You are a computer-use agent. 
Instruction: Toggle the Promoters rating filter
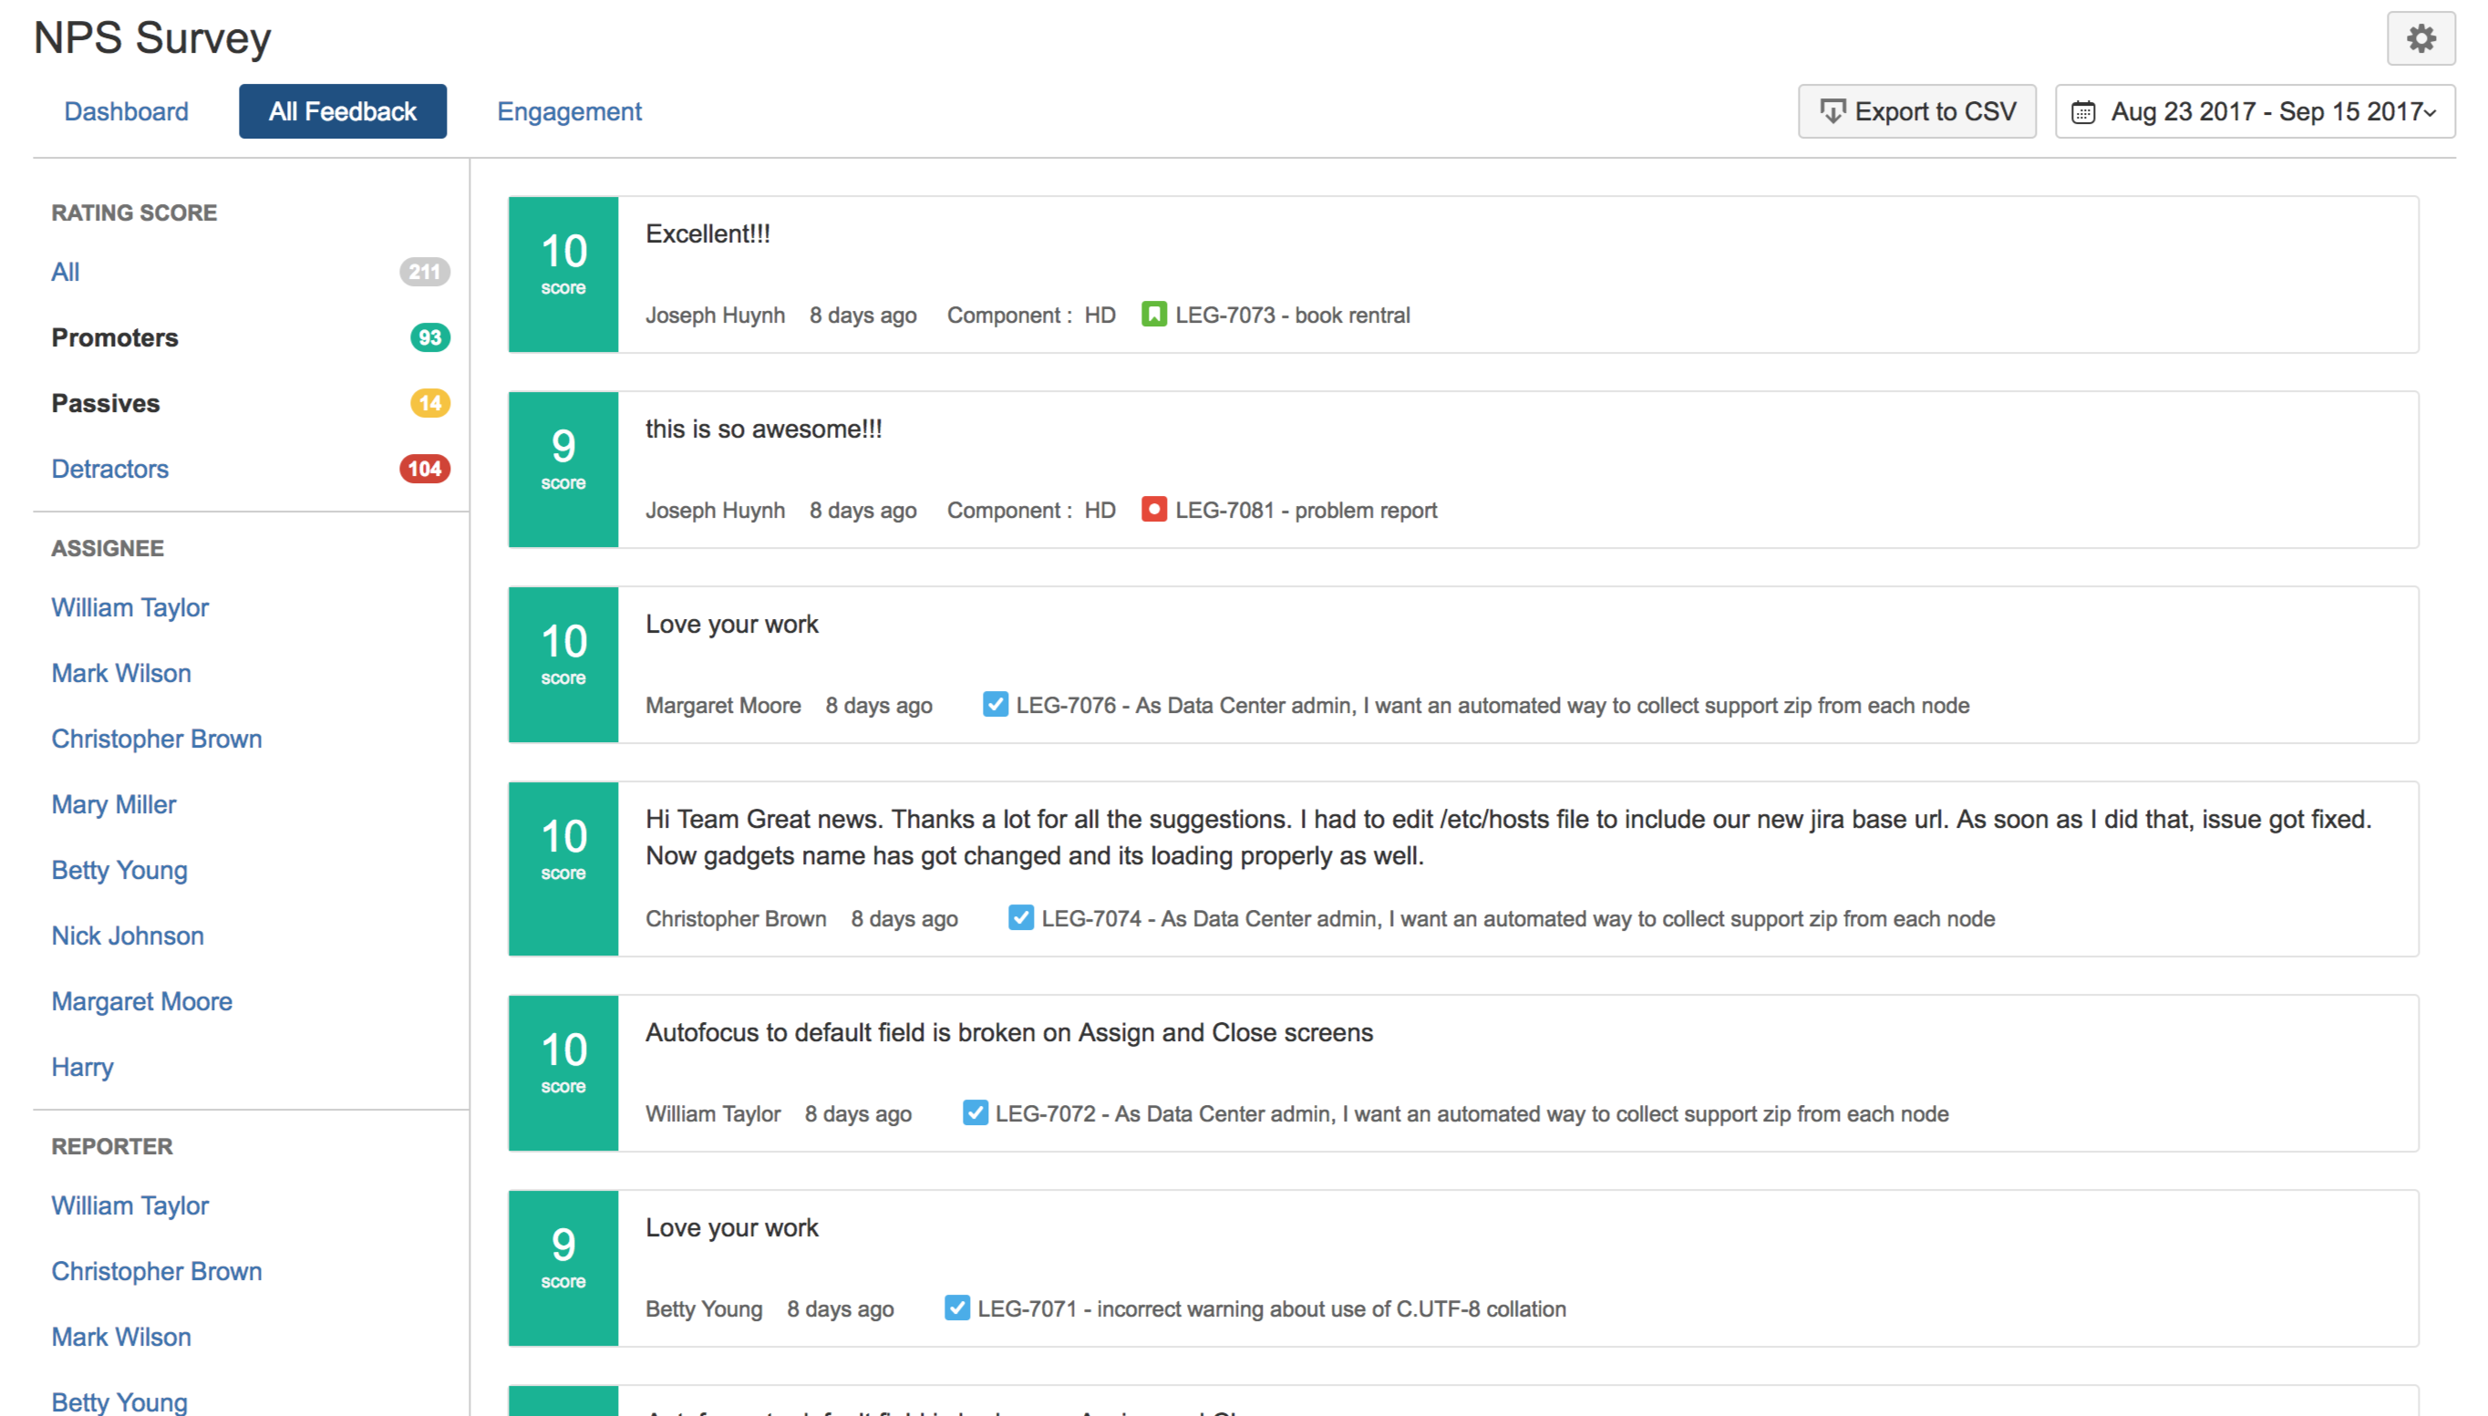[115, 337]
